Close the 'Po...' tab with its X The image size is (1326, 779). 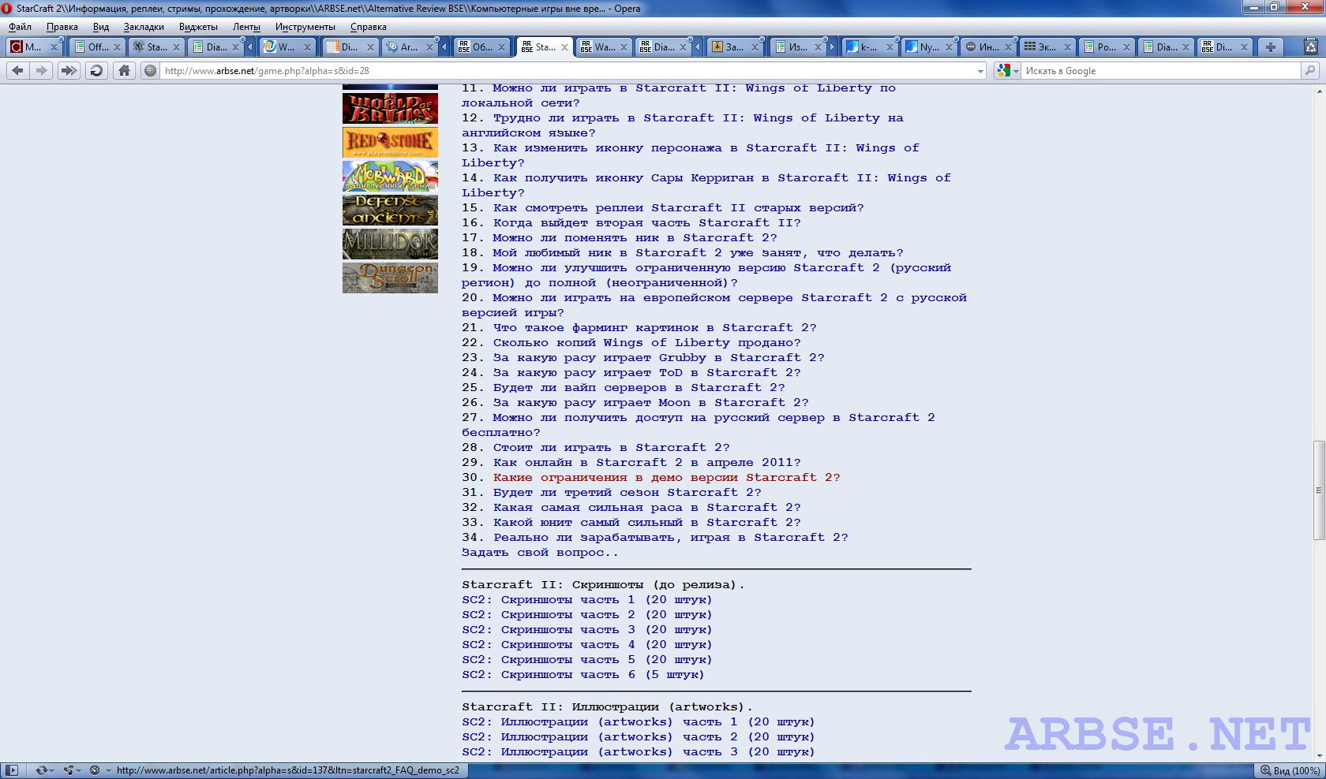point(1126,47)
